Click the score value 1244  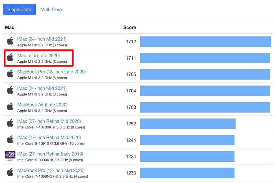(x=131, y=140)
